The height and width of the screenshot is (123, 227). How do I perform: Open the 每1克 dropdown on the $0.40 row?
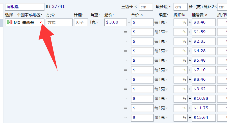[x=161, y=22]
